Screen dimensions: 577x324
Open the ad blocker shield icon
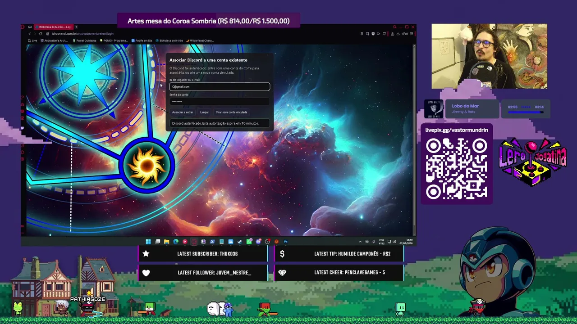[373, 34]
